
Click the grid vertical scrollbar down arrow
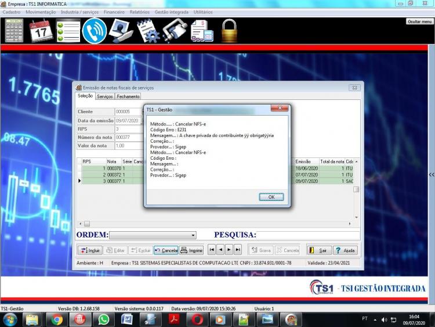[357, 217]
